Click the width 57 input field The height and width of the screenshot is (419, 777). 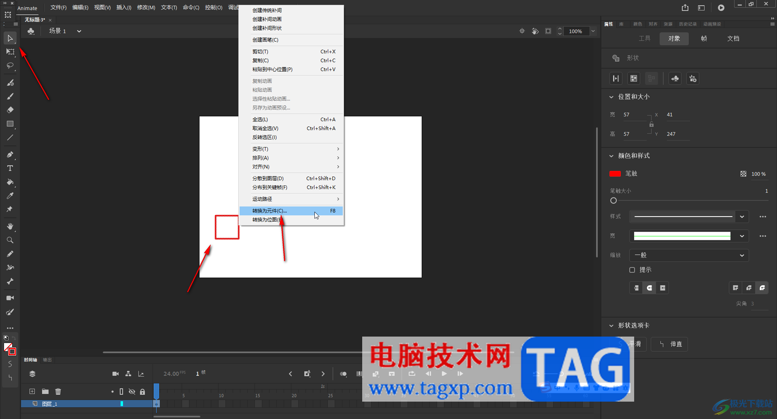(x=635, y=115)
